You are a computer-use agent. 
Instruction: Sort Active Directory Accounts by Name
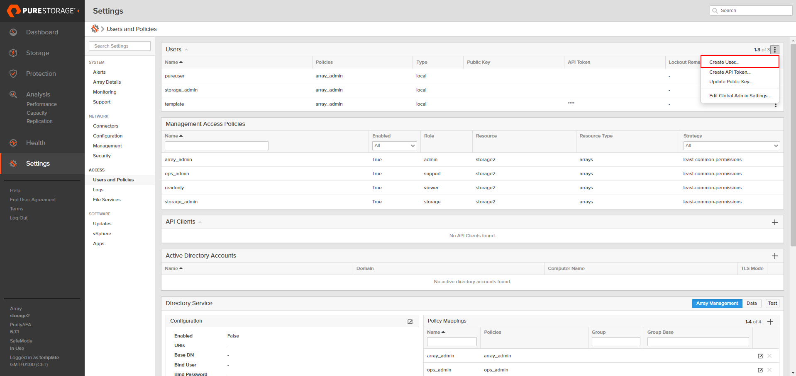click(174, 268)
